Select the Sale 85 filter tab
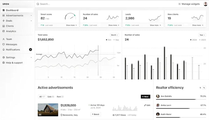The image size is (209, 120). click(x=51, y=97)
